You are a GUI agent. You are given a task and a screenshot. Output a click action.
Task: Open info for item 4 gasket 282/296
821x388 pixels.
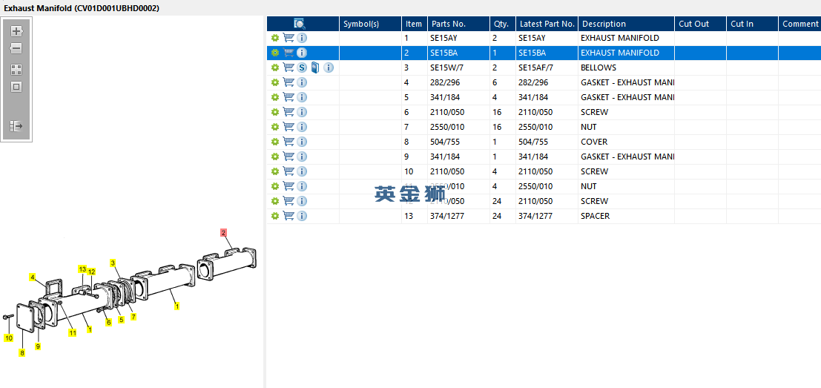[302, 82]
